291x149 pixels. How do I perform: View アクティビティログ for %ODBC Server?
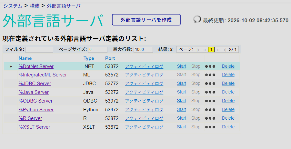[x=144, y=101]
